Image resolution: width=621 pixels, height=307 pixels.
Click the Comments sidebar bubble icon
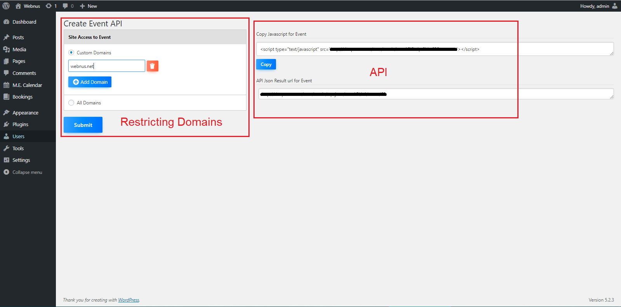(x=6, y=73)
